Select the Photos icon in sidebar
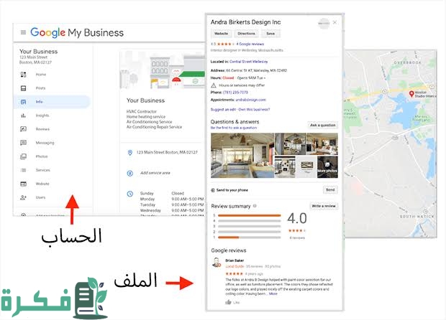Screen dimensions: 446x320 coord(24,156)
